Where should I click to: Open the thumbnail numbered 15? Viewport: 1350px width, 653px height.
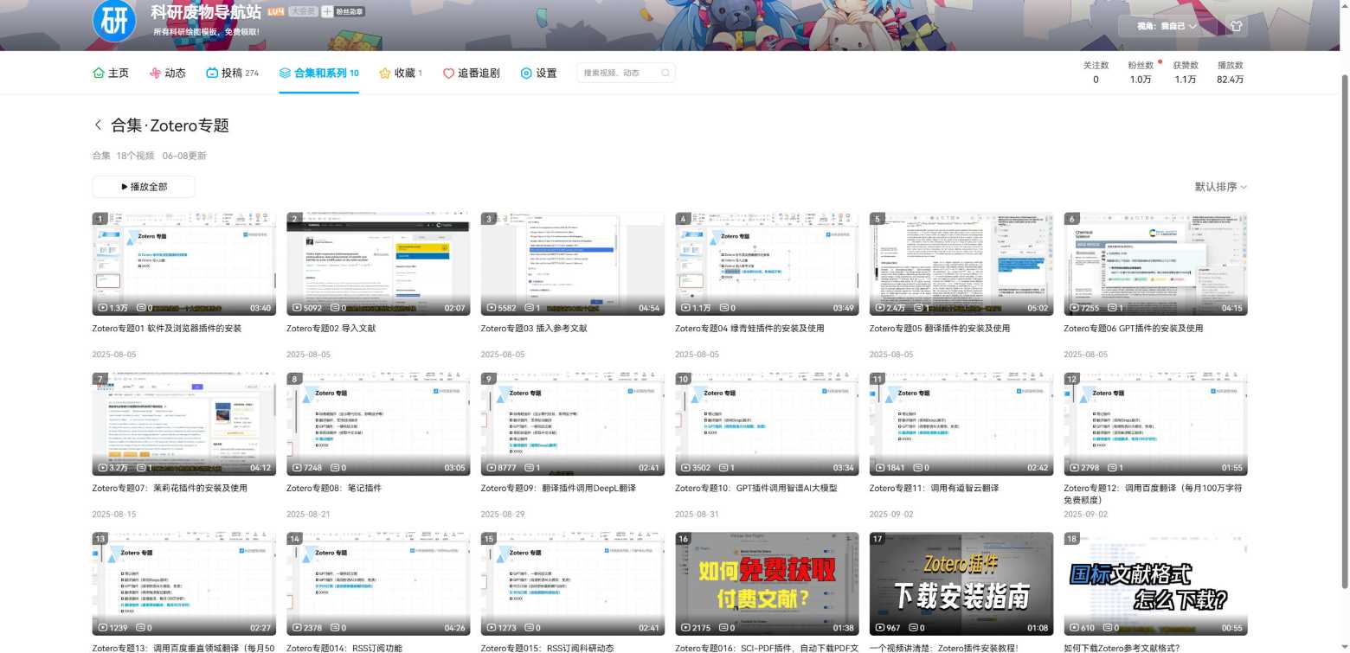point(573,584)
